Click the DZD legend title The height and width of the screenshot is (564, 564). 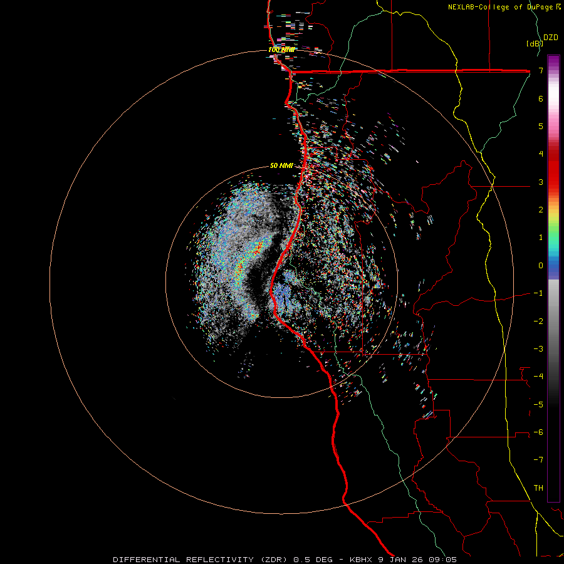point(551,38)
